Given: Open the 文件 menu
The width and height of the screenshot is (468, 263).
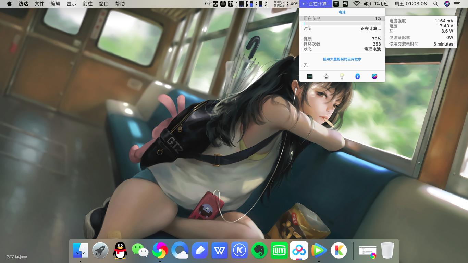Looking at the screenshot, I should pos(39,4).
